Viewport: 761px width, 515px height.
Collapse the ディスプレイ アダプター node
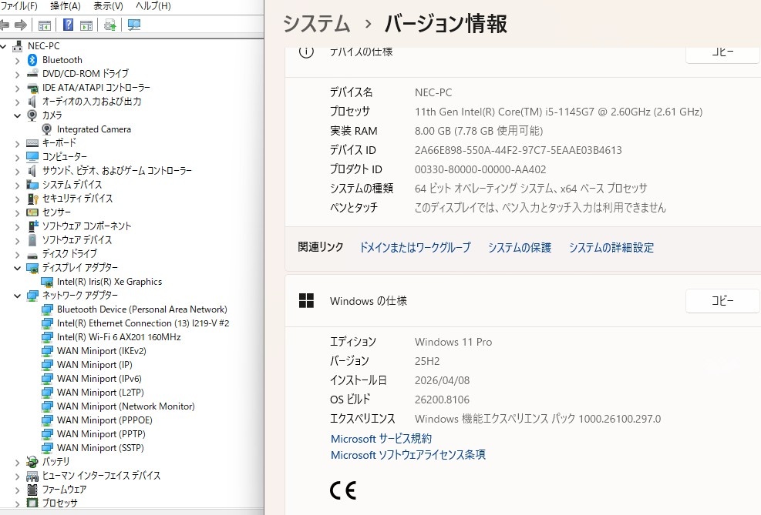[18, 268]
